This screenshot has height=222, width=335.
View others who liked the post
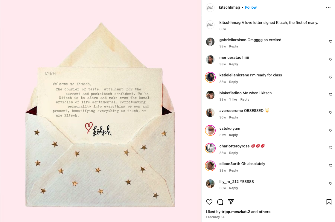click(x=264, y=212)
